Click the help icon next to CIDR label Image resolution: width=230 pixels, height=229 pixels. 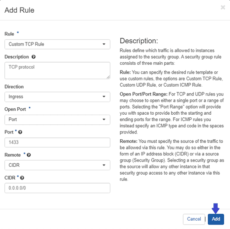pyautogui.click(x=22, y=178)
